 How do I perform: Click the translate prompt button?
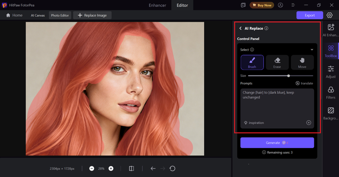pyautogui.click(x=304, y=83)
